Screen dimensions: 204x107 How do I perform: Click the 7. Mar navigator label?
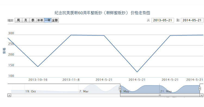pyautogui.click(x=84, y=91)
